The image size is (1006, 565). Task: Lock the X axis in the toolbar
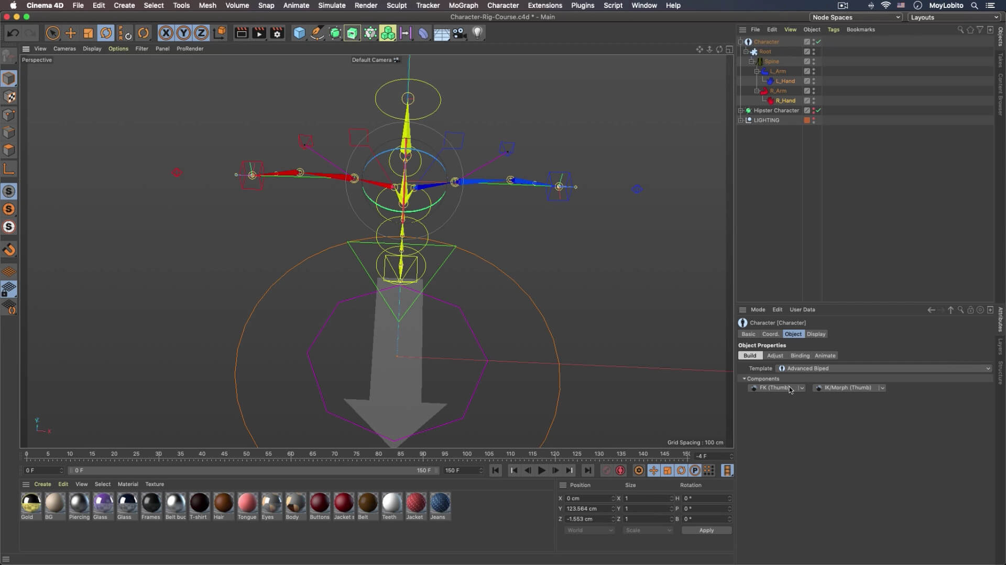[166, 33]
